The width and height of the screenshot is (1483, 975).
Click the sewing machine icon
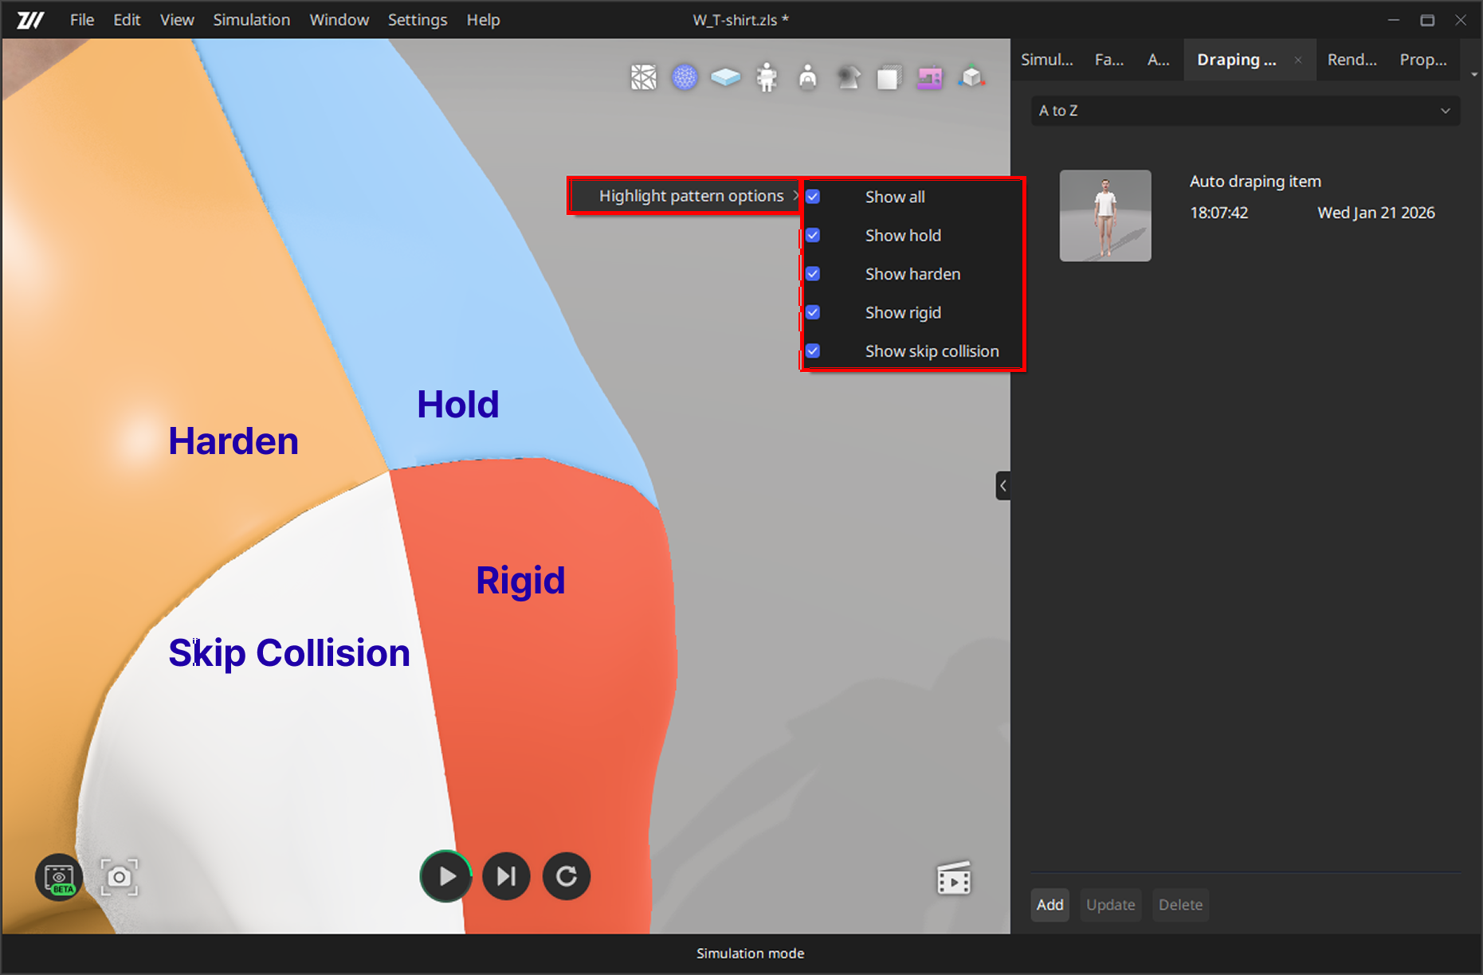(x=929, y=77)
